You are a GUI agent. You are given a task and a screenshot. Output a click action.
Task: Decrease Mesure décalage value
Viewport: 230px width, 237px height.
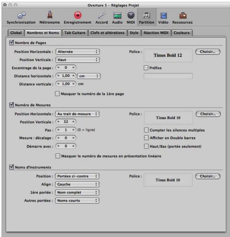tap(58, 138)
